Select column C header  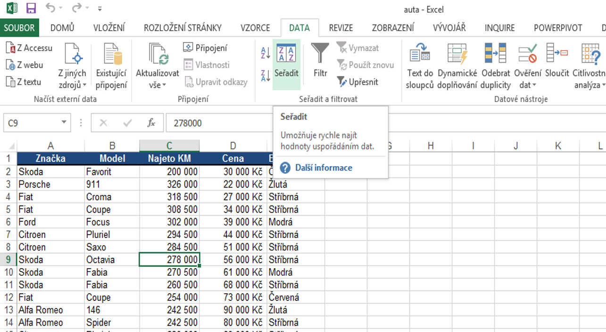tap(169, 146)
